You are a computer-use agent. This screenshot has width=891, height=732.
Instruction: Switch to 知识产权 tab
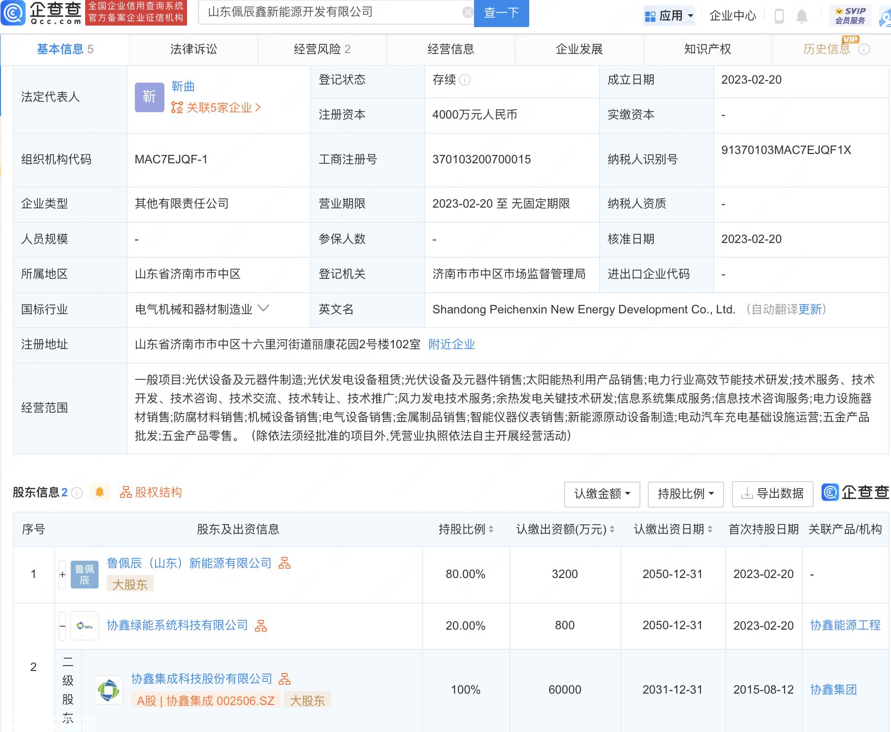click(707, 49)
